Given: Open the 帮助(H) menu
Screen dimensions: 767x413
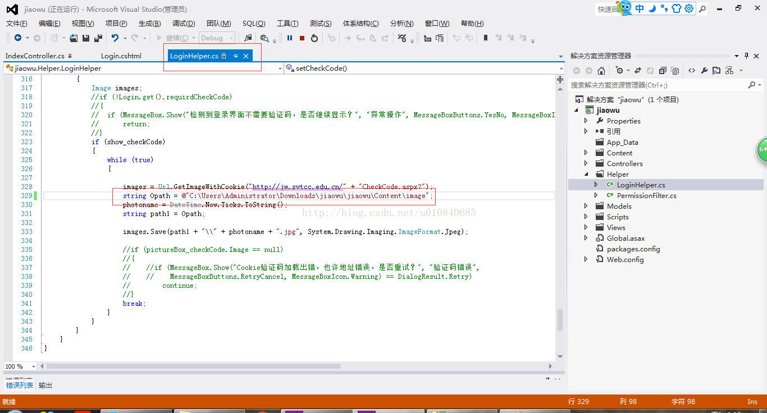Looking at the screenshot, I should 472,23.
